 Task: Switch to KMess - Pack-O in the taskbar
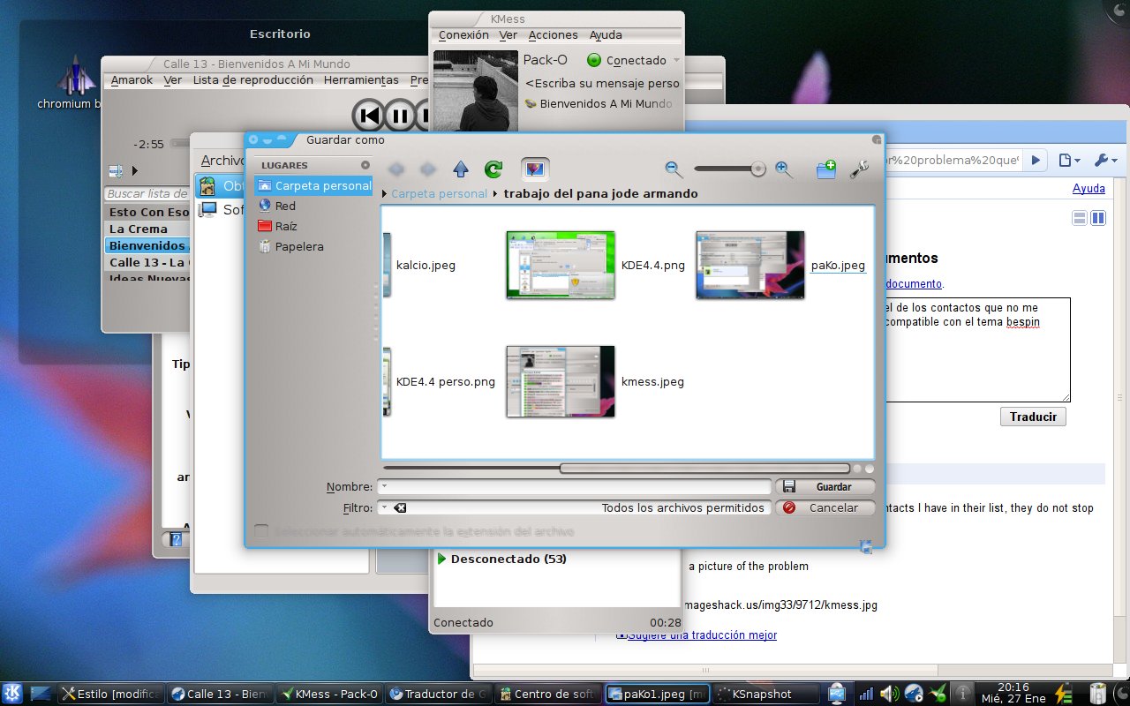click(x=328, y=694)
